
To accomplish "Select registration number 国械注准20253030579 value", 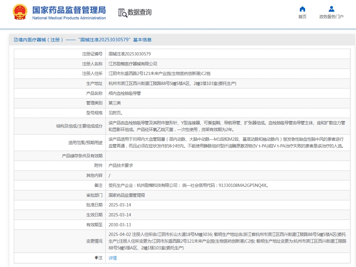I will (x=130, y=54).
